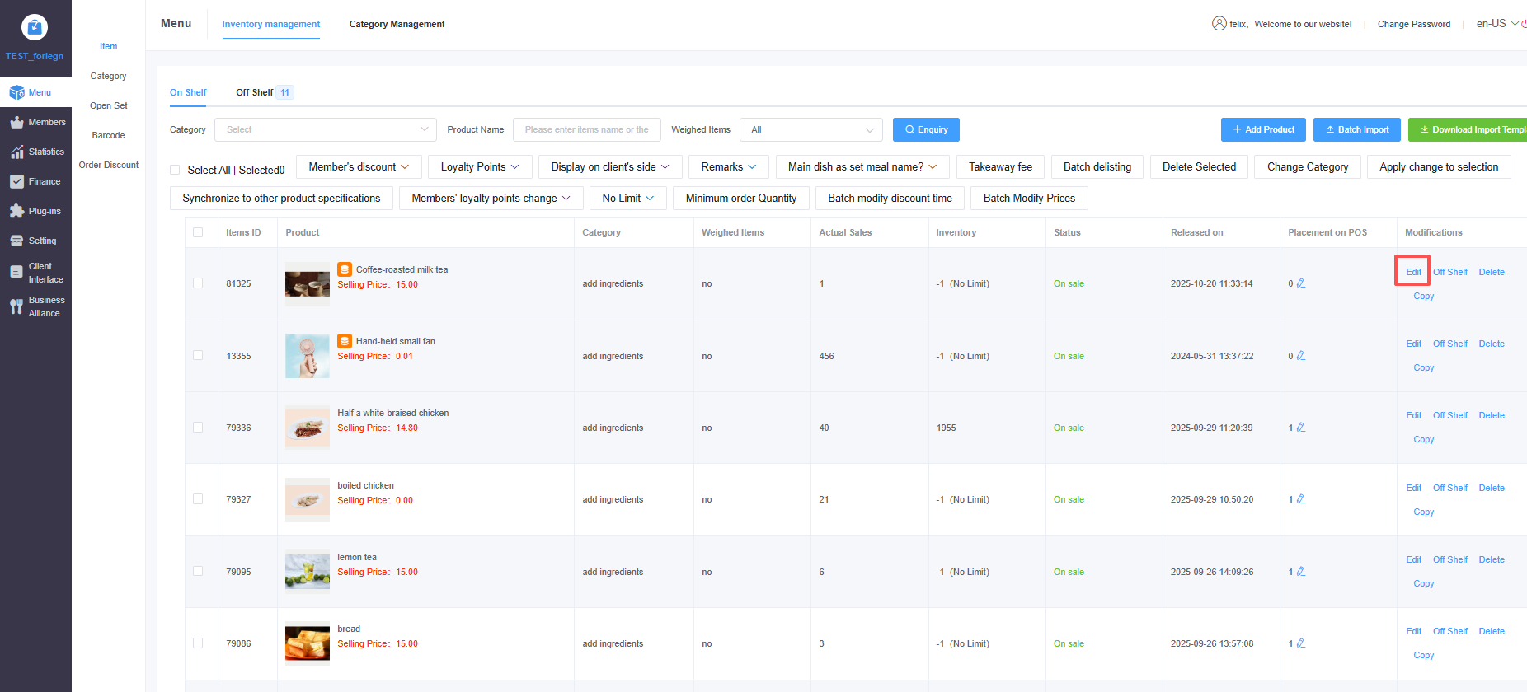Image resolution: width=1527 pixels, height=692 pixels.
Task: Open the Plug-ins puzzle icon
Action: [16, 212]
